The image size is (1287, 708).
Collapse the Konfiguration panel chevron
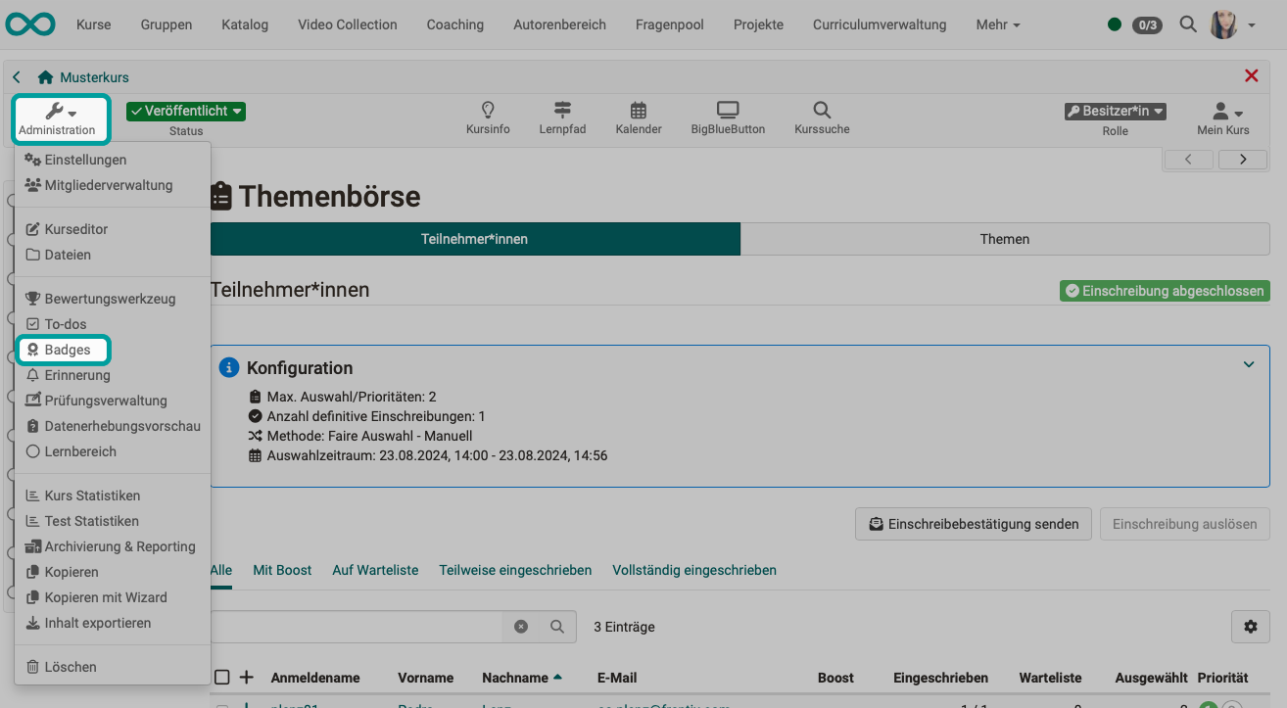pyautogui.click(x=1249, y=364)
